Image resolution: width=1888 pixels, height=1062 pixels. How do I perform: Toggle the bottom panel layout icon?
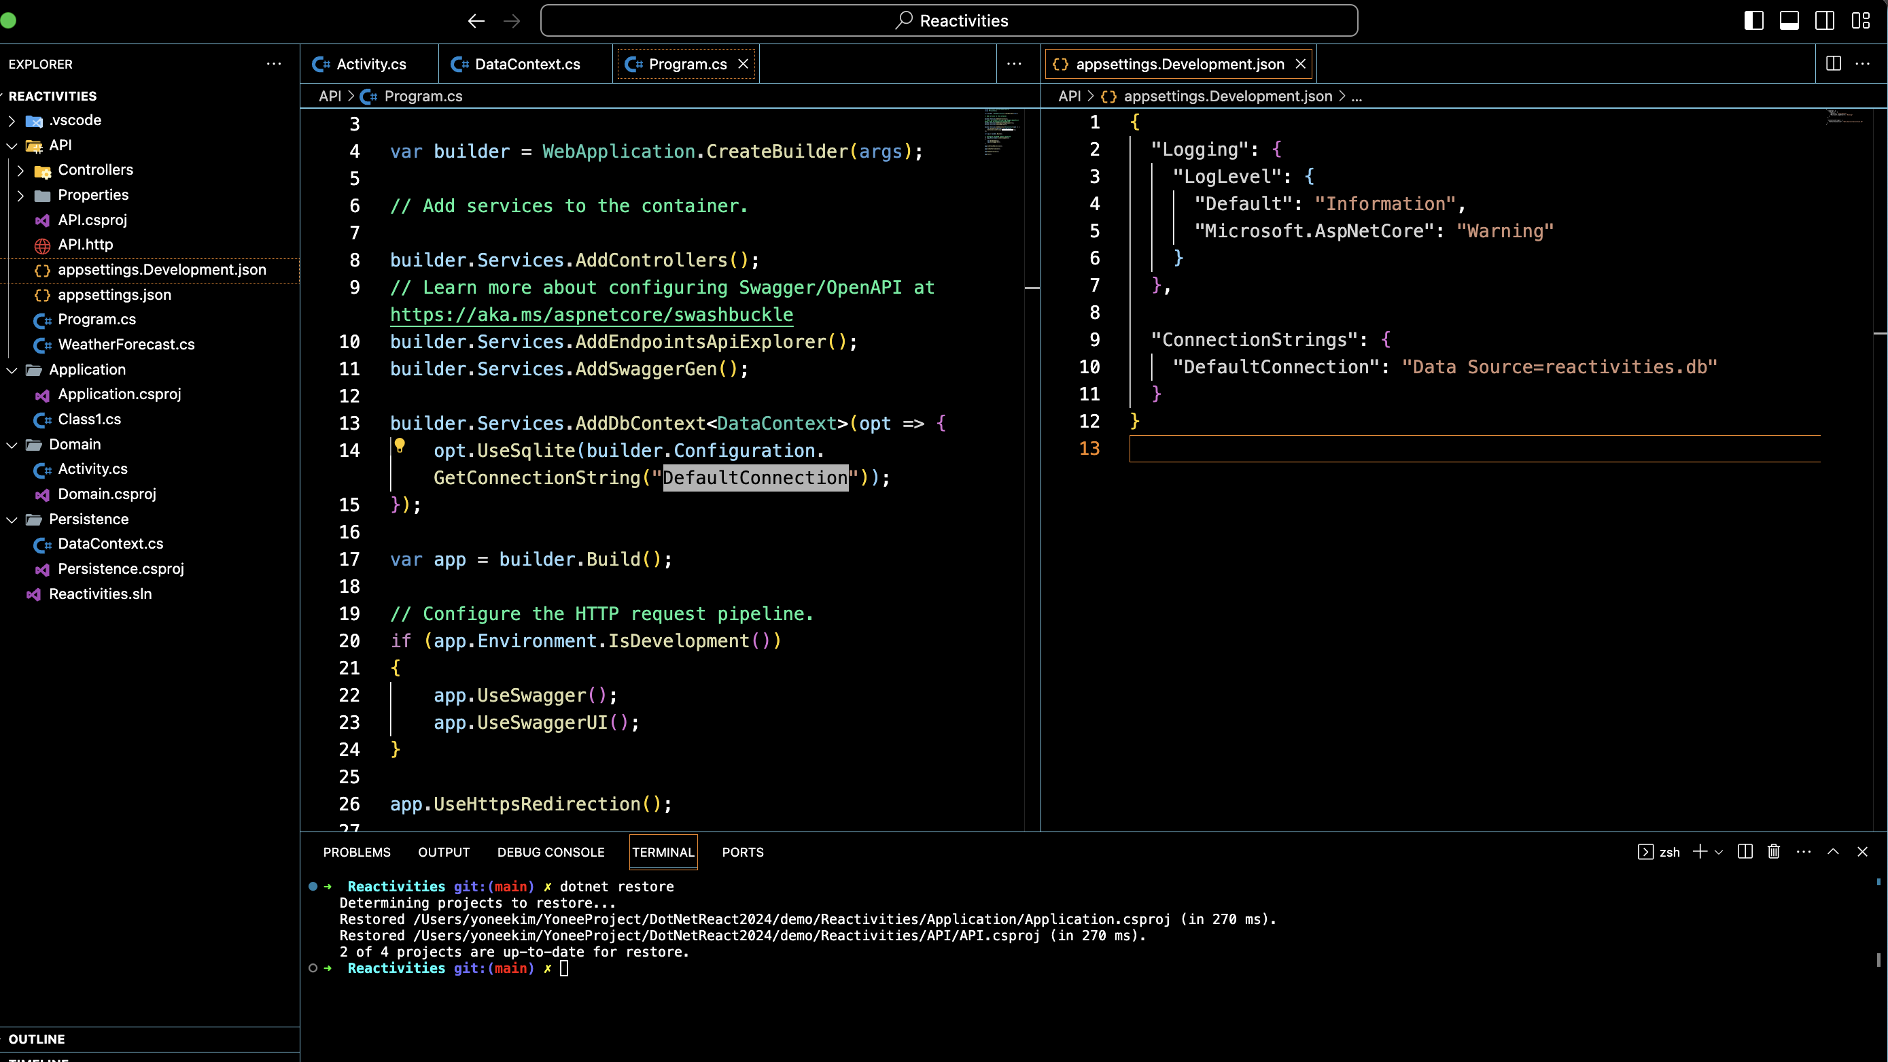point(1789,20)
